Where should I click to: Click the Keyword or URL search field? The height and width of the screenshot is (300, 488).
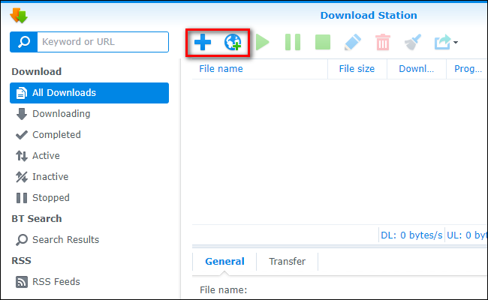click(102, 42)
